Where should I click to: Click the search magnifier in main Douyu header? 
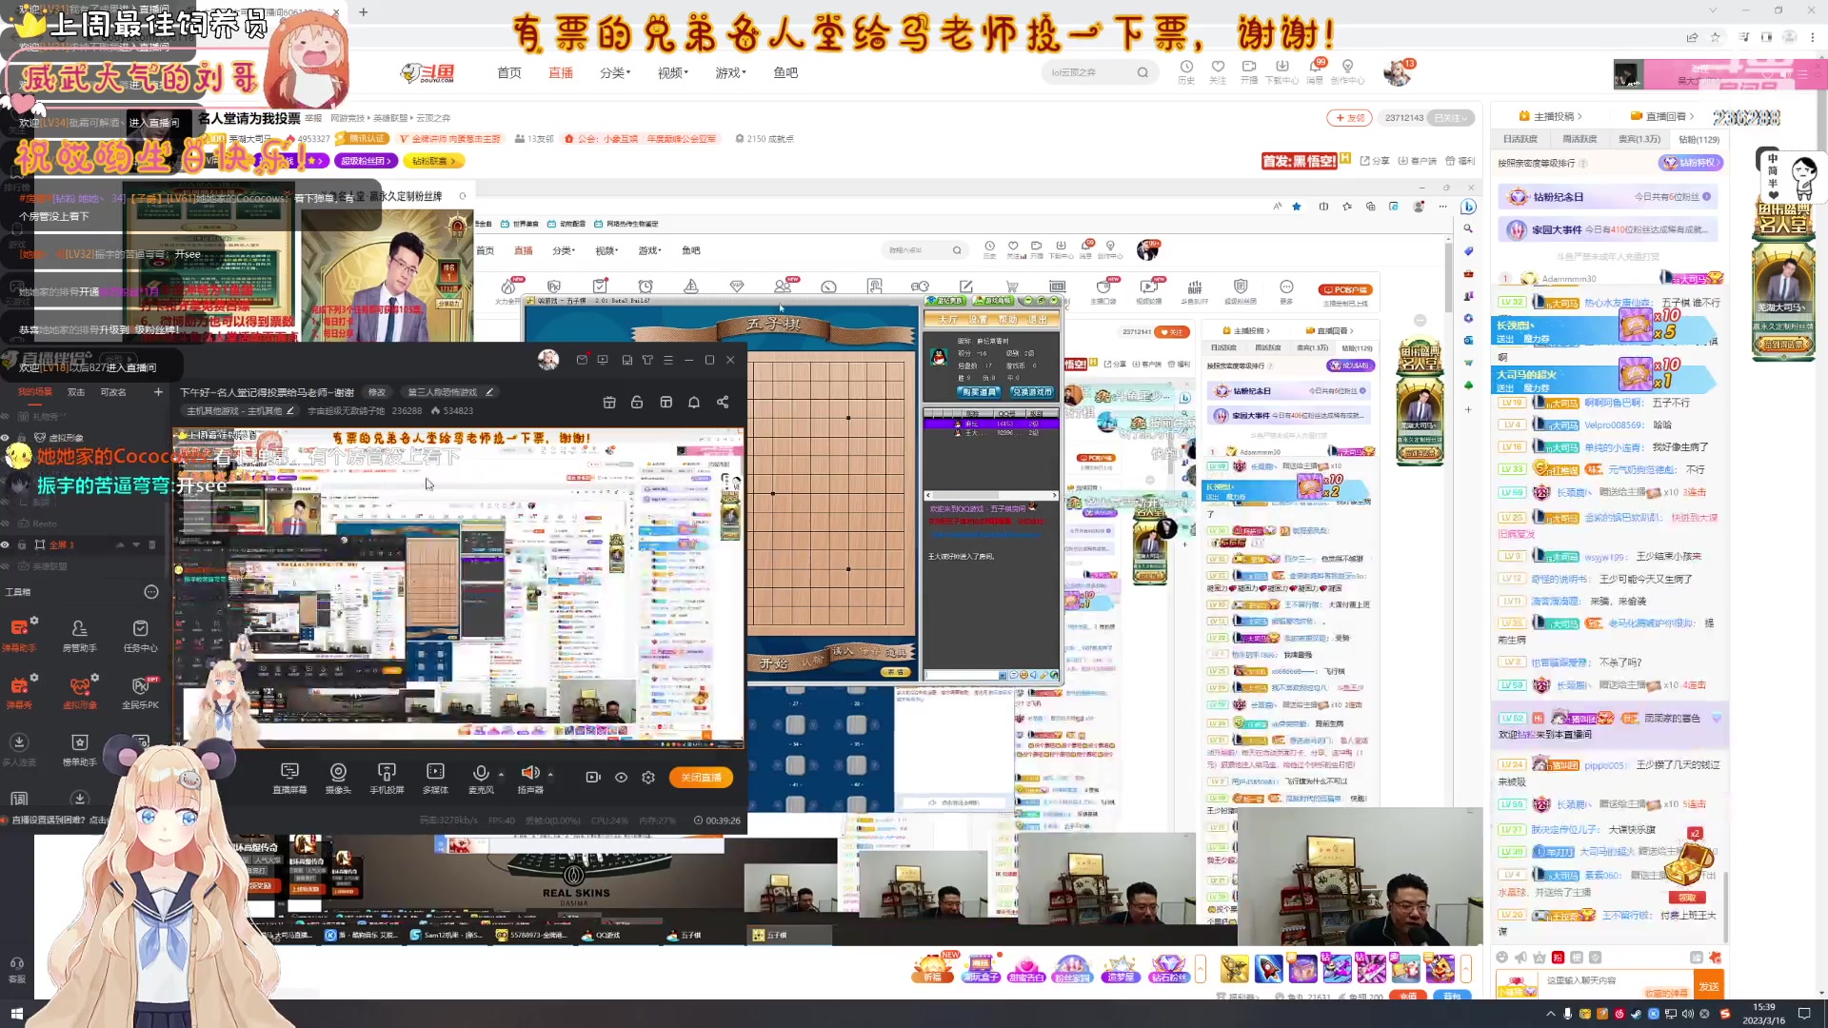1142,72
